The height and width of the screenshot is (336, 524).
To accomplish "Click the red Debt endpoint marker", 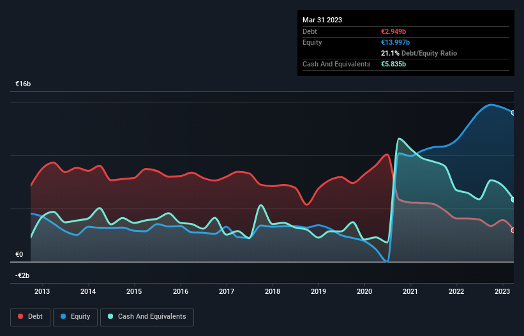I will 513,231.
